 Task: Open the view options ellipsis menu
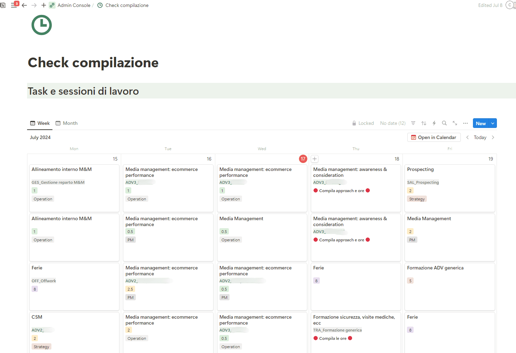pos(465,123)
